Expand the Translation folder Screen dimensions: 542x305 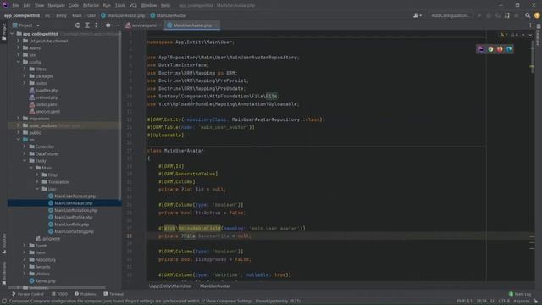click(x=37, y=182)
